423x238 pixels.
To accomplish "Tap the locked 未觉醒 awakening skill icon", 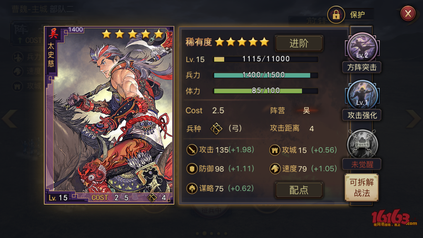I will pos(362,144).
